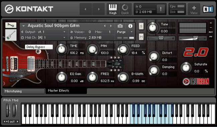Click the TIME delay knob
217x127 pixels.
(62, 50)
